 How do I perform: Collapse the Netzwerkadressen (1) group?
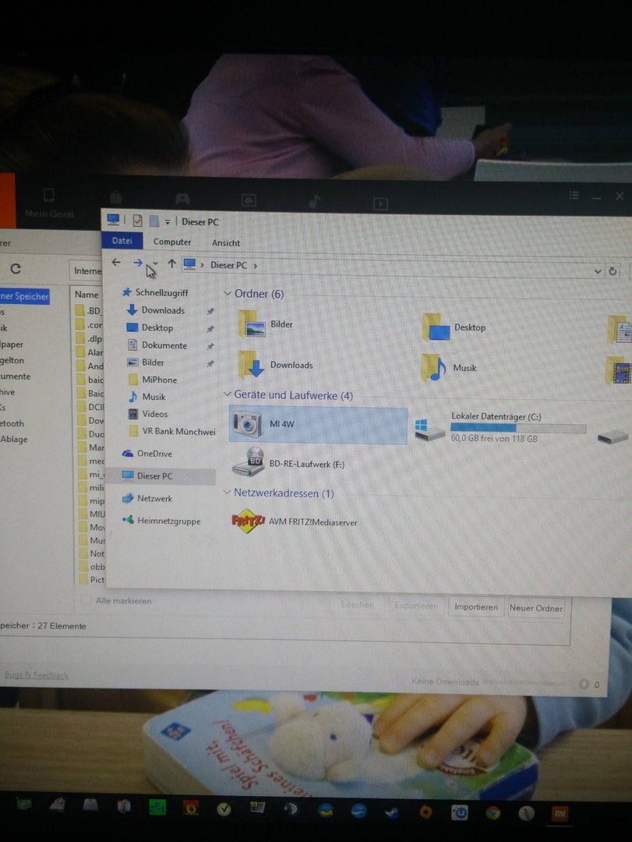tap(227, 492)
